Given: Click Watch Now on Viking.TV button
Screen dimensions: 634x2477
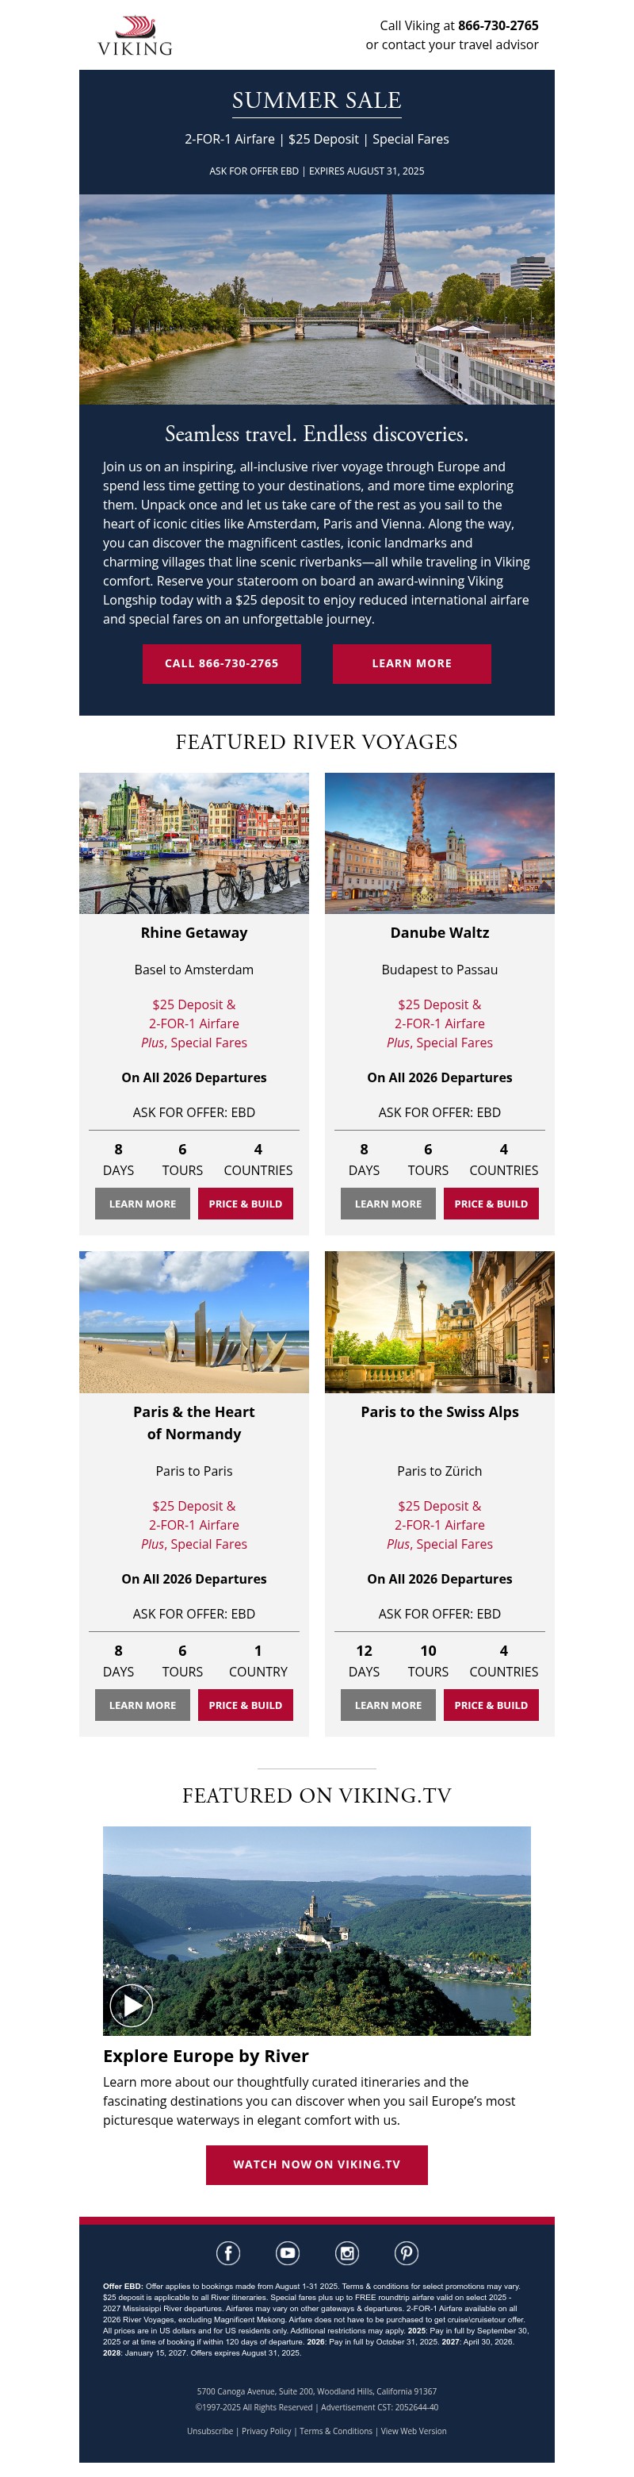Looking at the screenshot, I should [x=316, y=2164].
